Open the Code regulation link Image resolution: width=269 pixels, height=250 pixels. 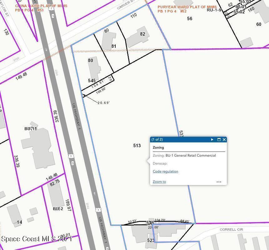coord(165,172)
